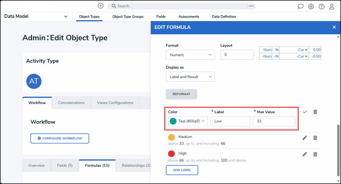Click the Max Value input field
This screenshot has width=341, height=184.
pos(274,121)
